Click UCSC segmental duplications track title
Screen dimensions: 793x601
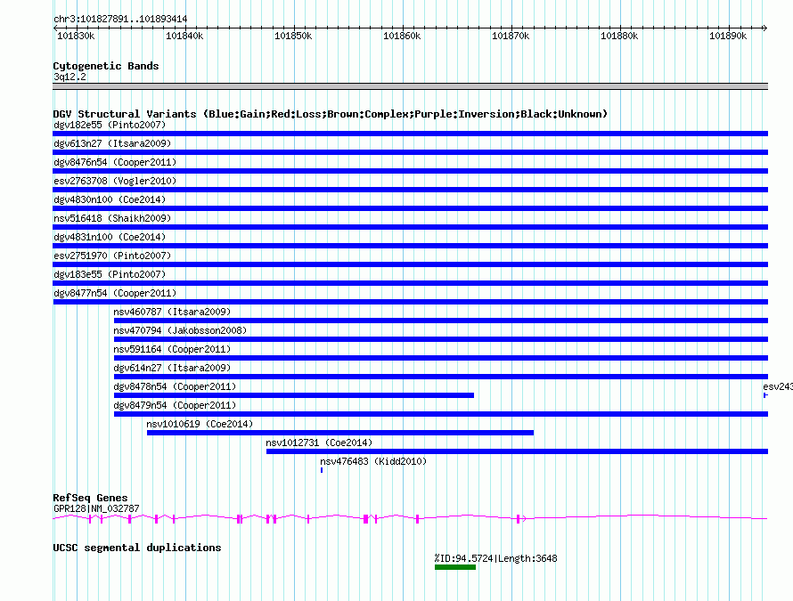137,548
